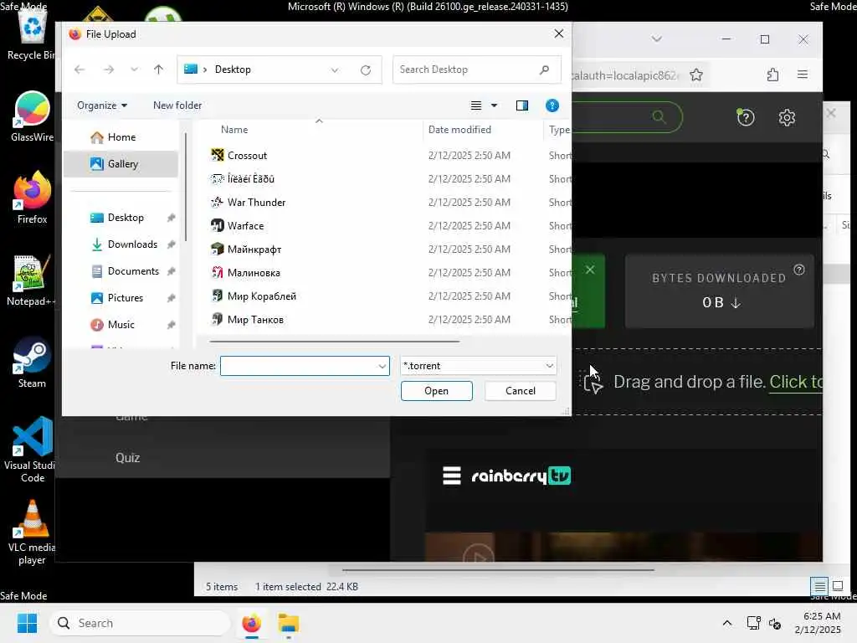Click the search magnifier in Search Desktop box
The image size is (857, 643).
(544, 69)
